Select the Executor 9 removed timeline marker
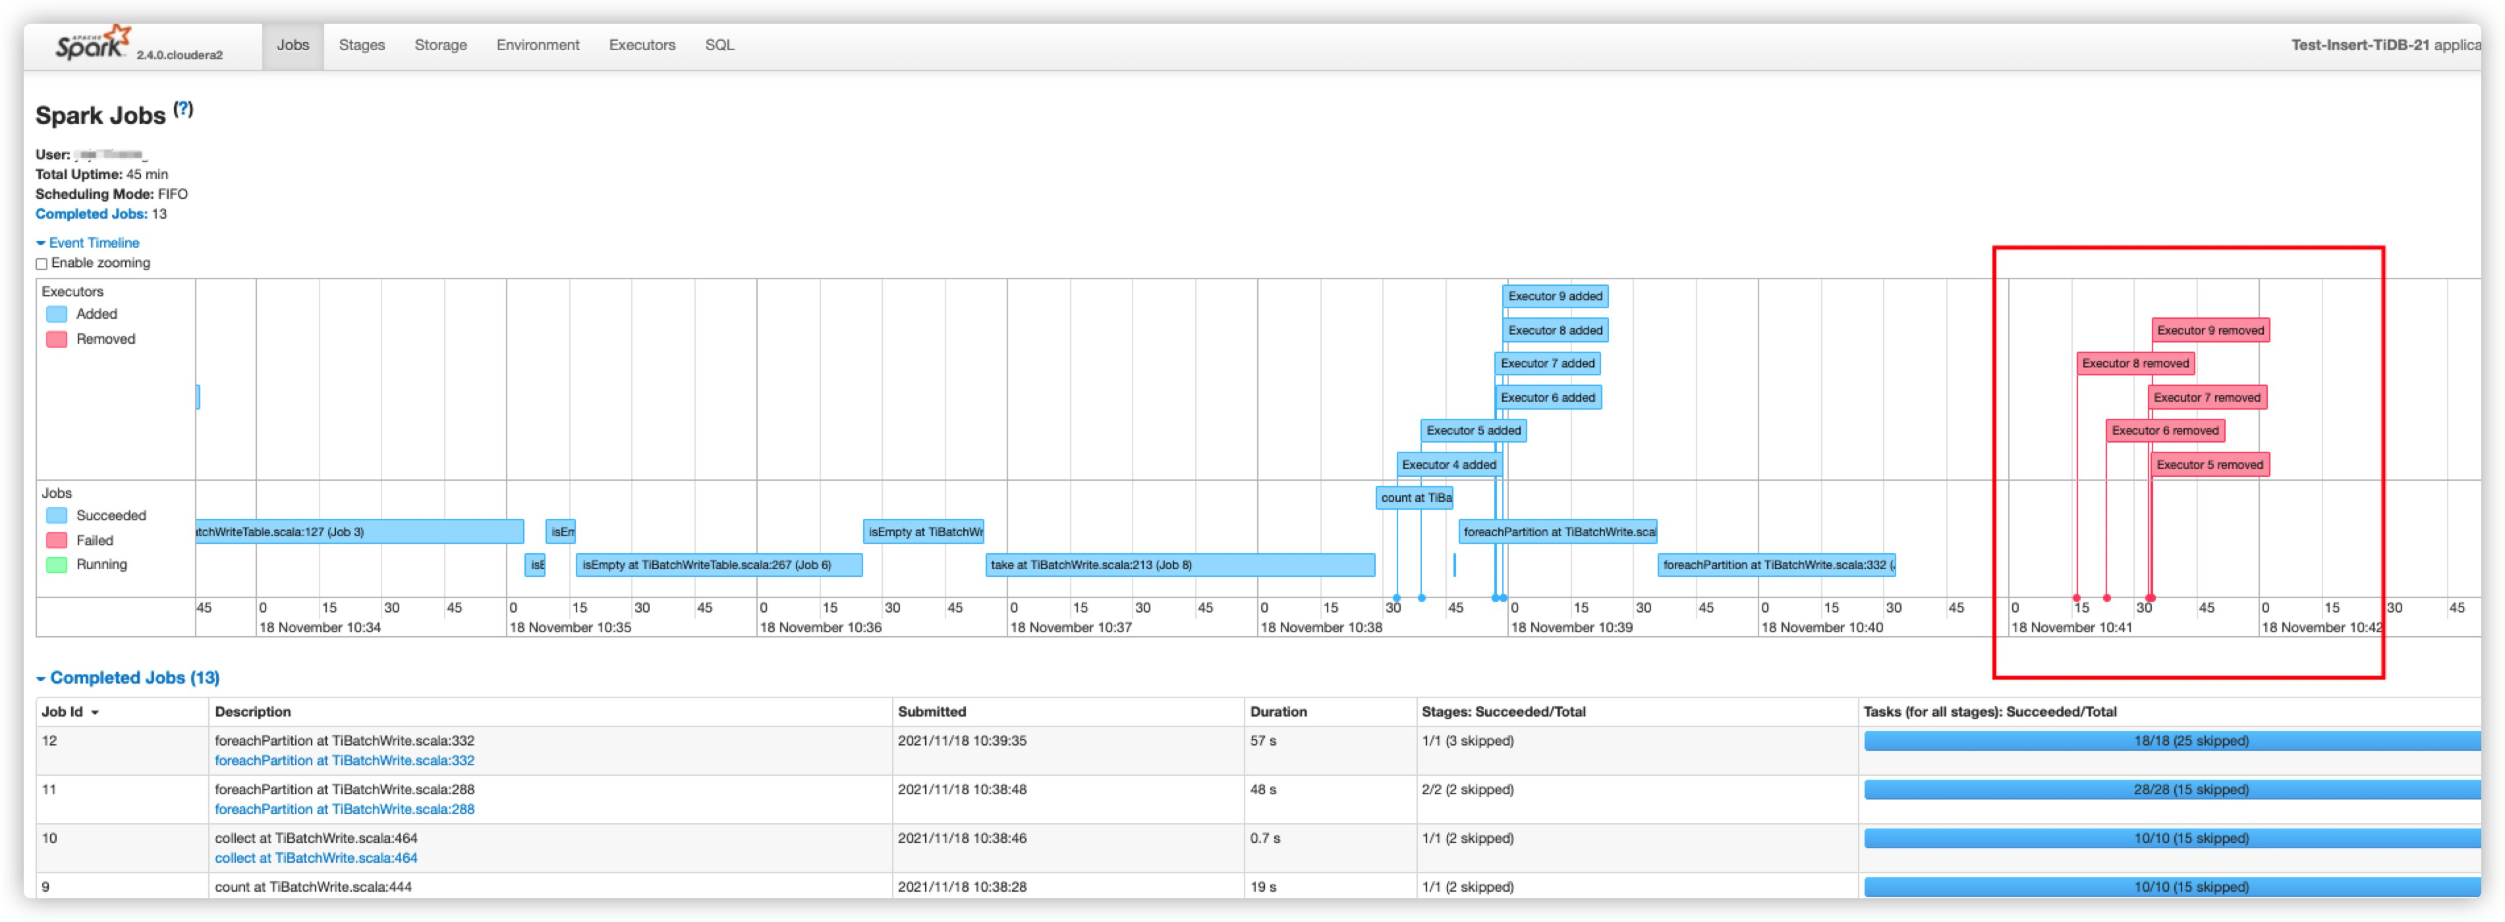This screenshot has width=2505, height=922. (2209, 331)
